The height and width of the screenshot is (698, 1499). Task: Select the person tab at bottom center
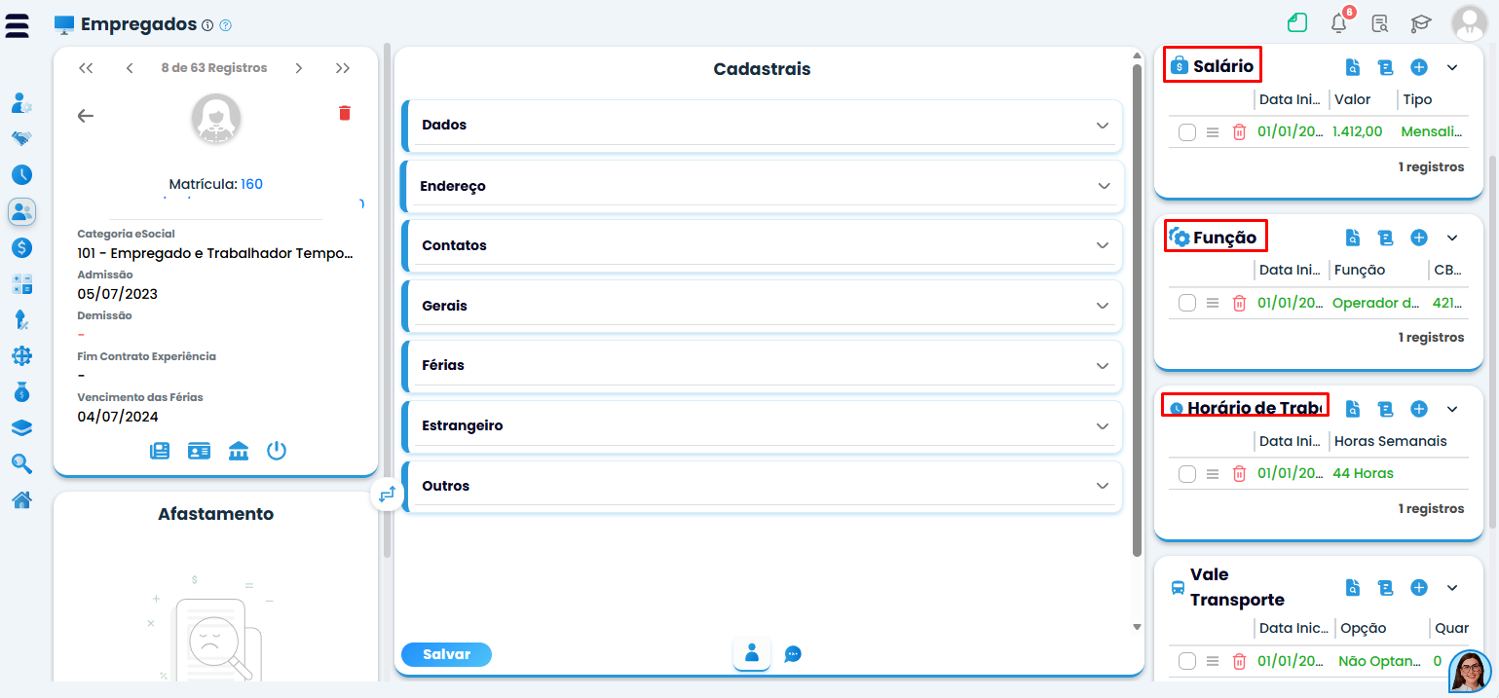tap(752, 653)
